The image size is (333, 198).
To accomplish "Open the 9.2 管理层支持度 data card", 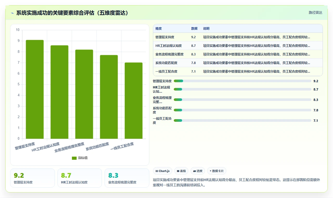I will 33,178.
